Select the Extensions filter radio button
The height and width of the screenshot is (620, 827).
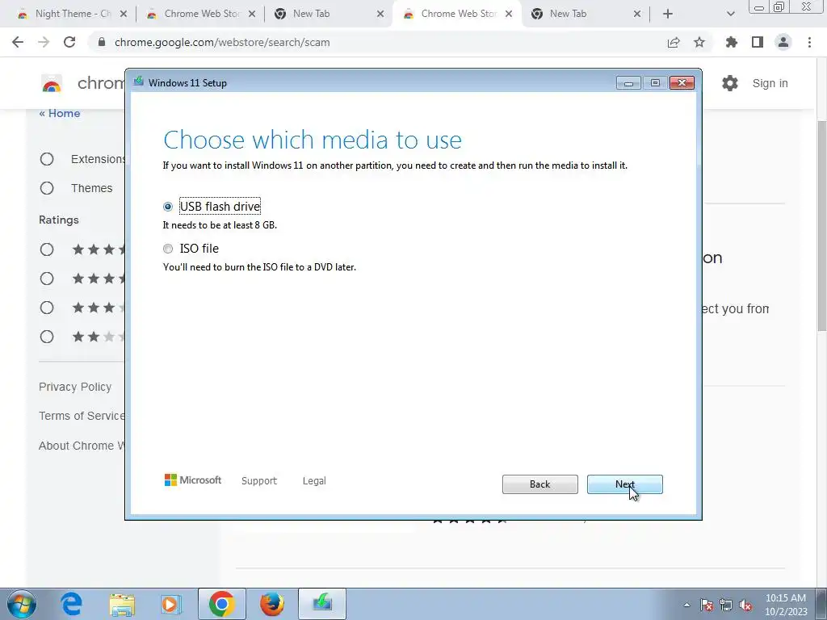(x=47, y=159)
